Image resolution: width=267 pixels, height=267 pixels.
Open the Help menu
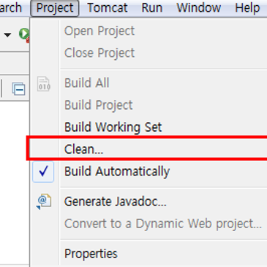click(x=247, y=8)
